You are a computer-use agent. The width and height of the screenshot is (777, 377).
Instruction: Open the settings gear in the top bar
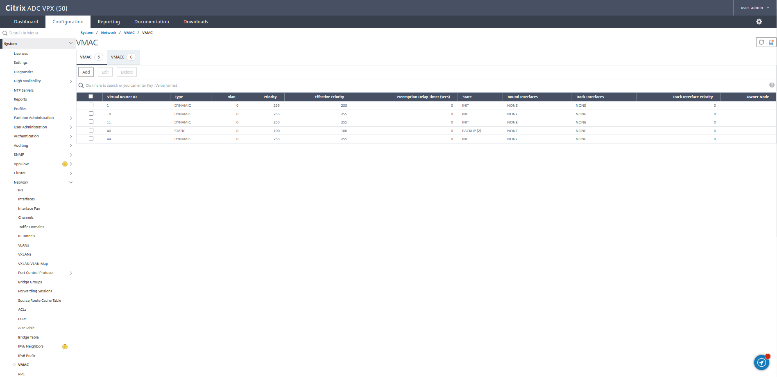pyautogui.click(x=759, y=22)
